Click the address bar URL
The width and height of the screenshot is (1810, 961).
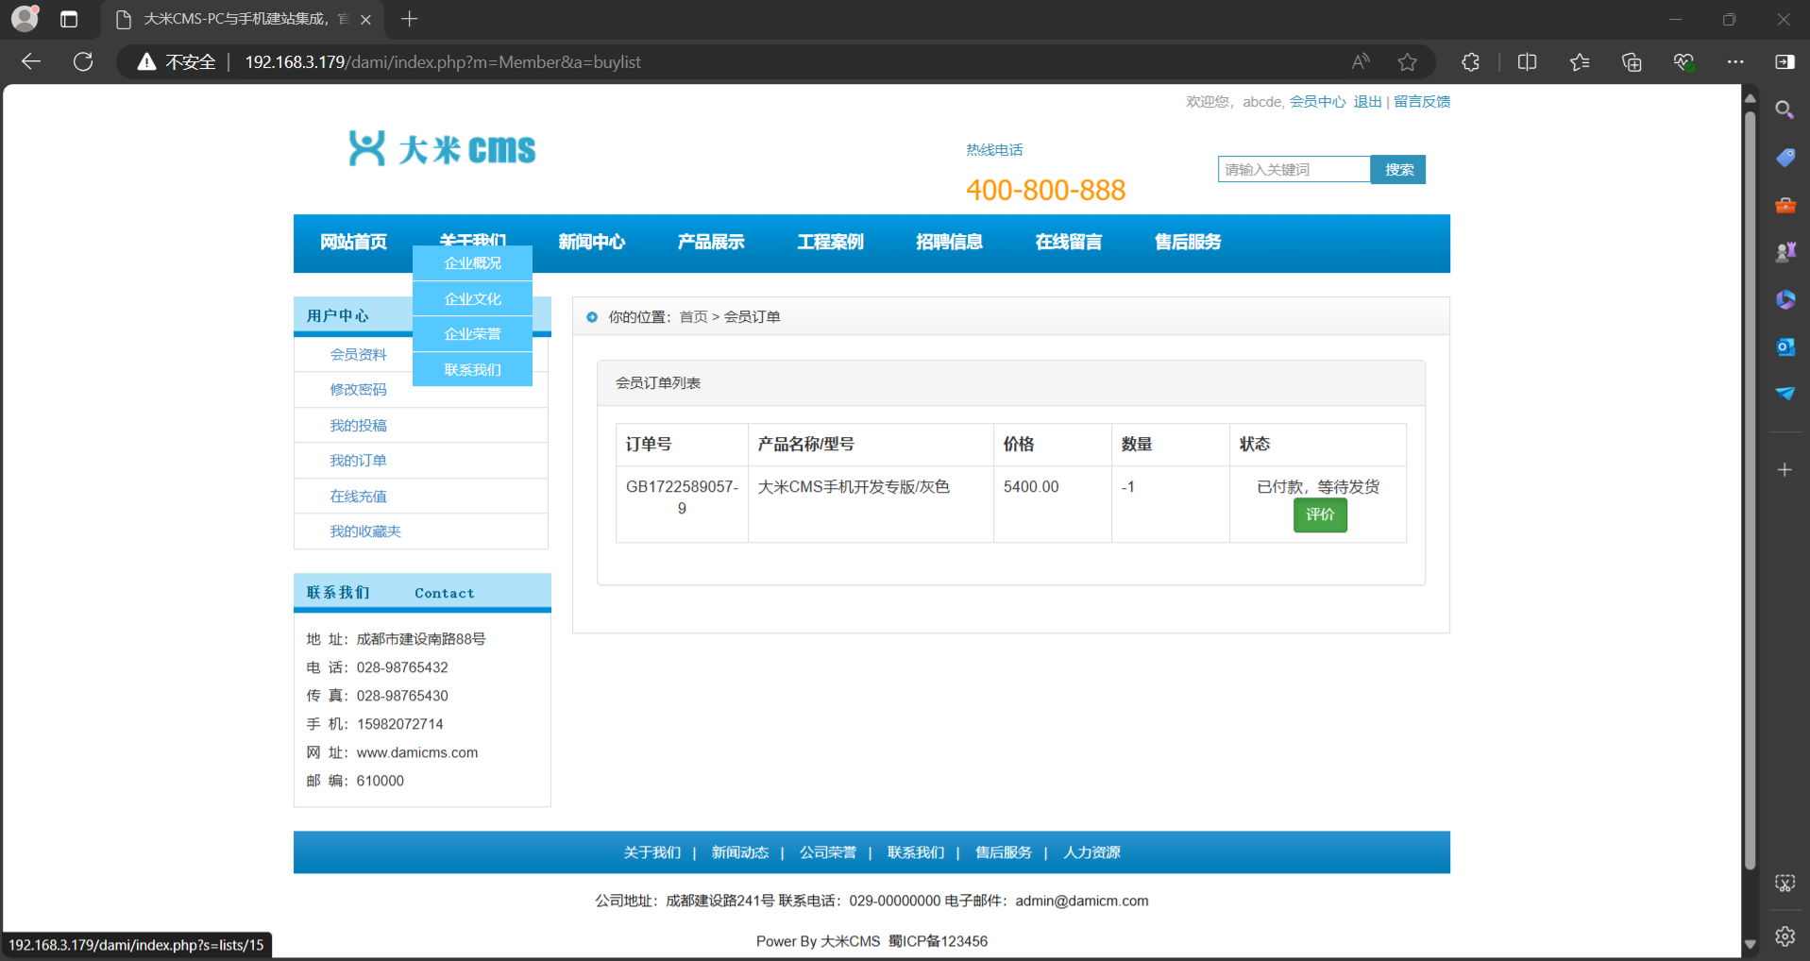point(443,62)
